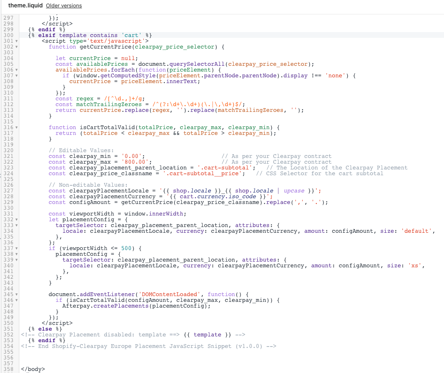Collapse targetSelector fold at line 333
444x373 pixels.
(x=16, y=225)
